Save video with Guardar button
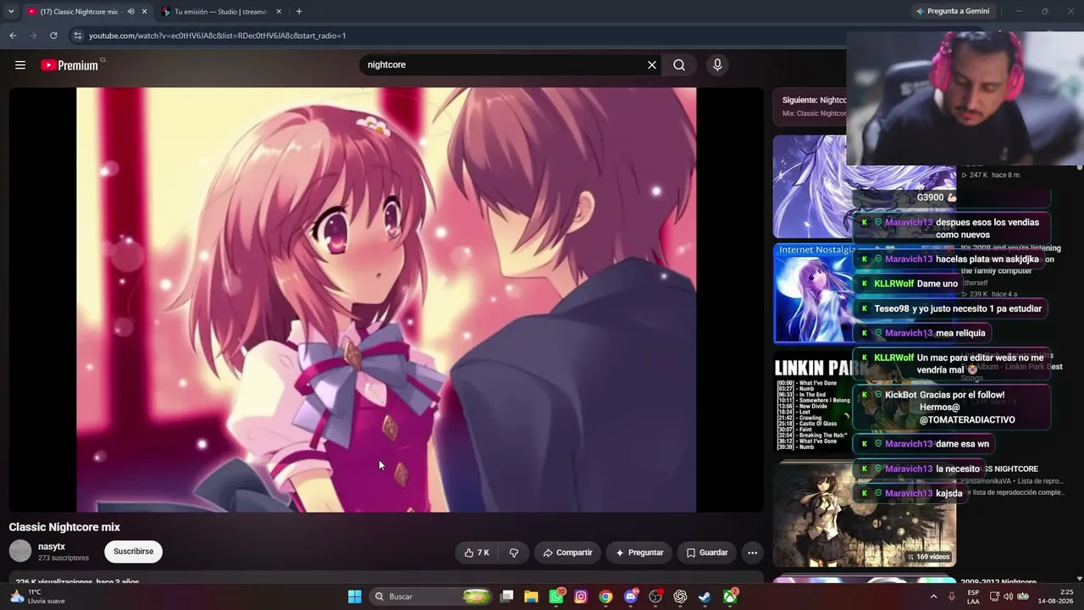Viewport: 1084px width, 610px height. coord(706,552)
